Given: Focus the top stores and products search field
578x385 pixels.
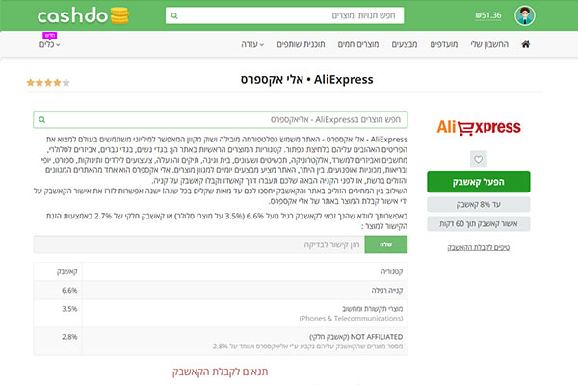Looking at the screenshot, I should 284,15.
